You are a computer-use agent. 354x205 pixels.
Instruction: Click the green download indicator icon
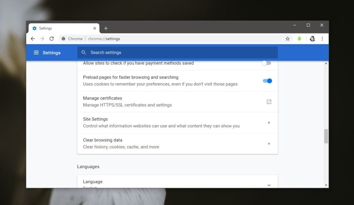tap(299, 38)
